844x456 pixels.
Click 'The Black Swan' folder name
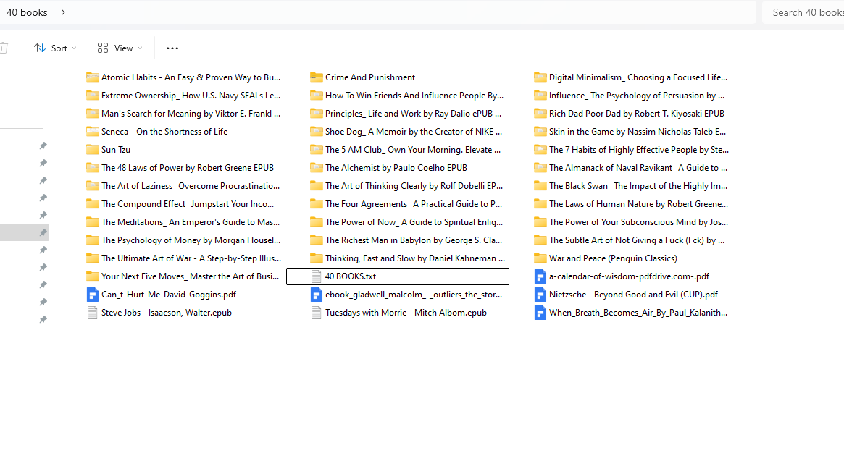(x=638, y=186)
